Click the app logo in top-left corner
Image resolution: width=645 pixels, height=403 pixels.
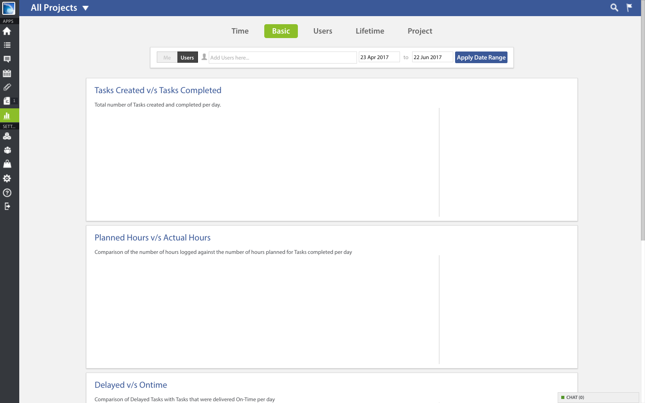[9, 8]
